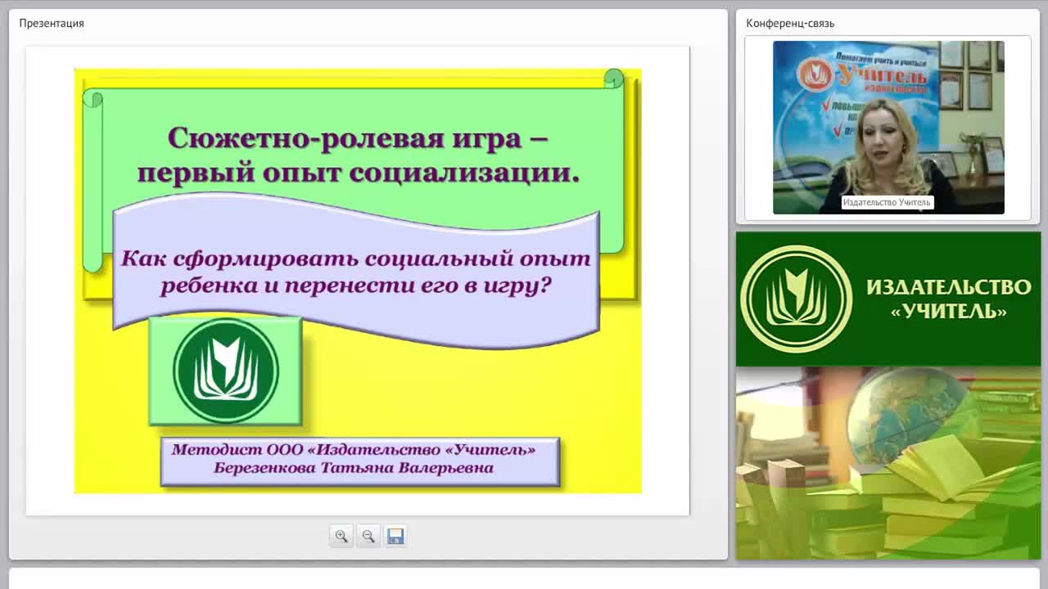This screenshot has height=589, width=1048.
Task: Click 'первый опыт социализации.' slide line
Action: pyautogui.click(x=359, y=173)
